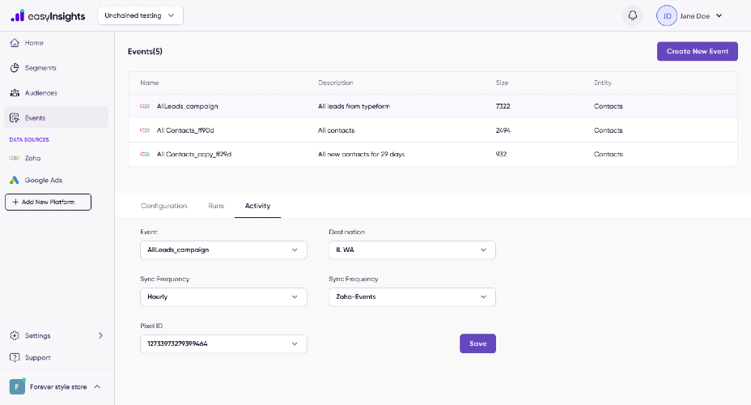The height and width of the screenshot is (405, 751).
Task: Open Settings gear icon in sidebar
Action: (x=15, y=335)
